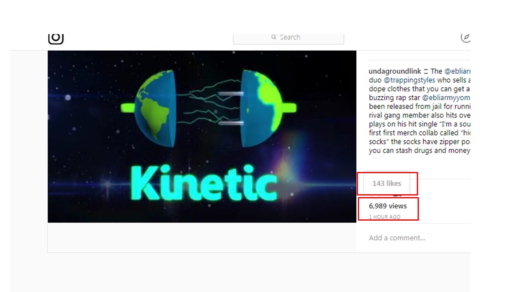Click the 143 likes tooltip

[x=386, y=184]
